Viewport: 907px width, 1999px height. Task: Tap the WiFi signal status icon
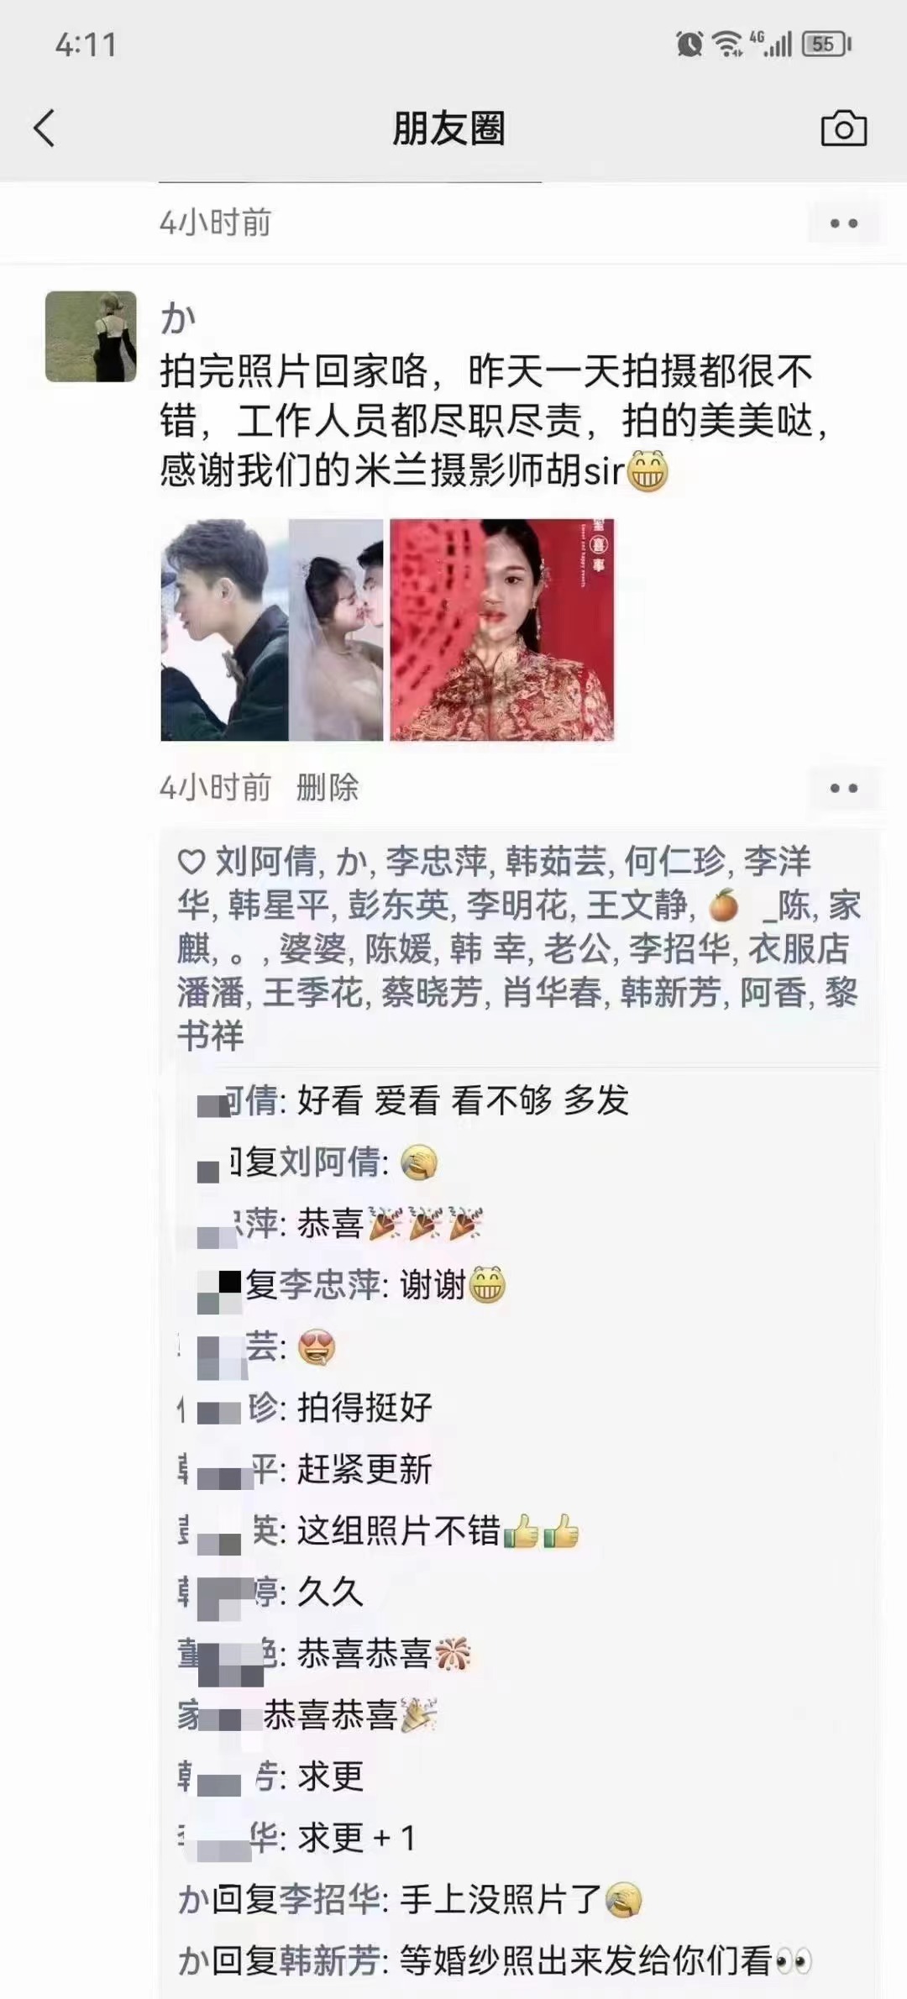click(727, 44)
